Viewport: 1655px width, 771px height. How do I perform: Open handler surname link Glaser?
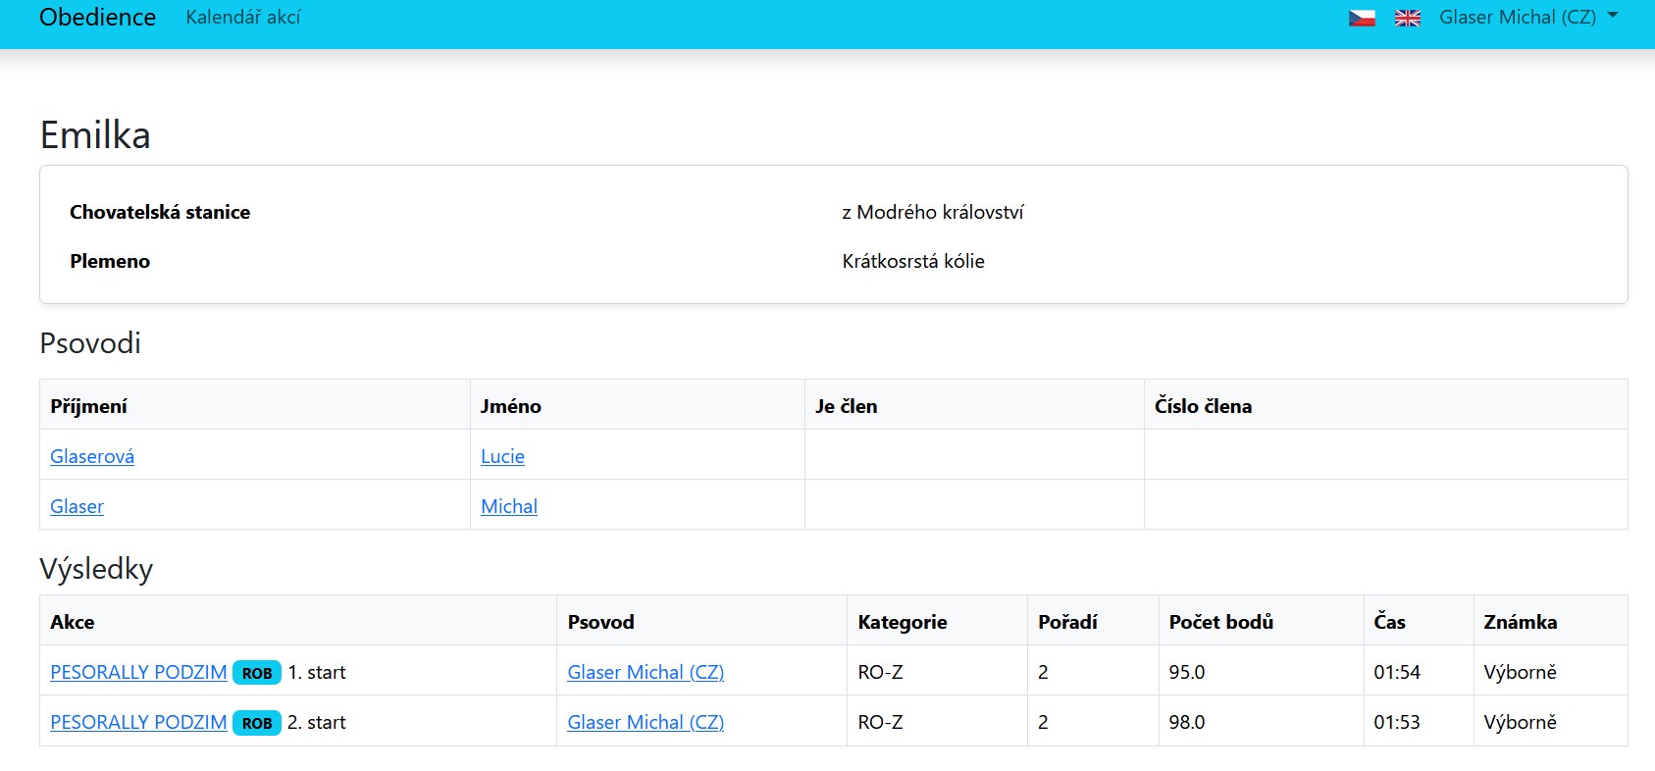click(77, 506)
